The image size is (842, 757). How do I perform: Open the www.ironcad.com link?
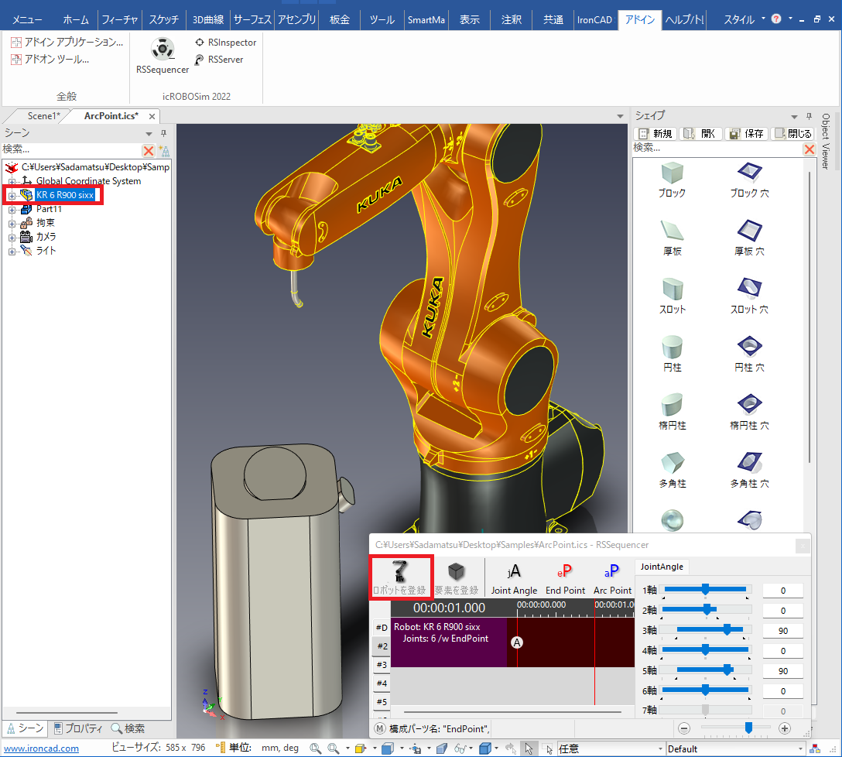click(x=42, y=748)
